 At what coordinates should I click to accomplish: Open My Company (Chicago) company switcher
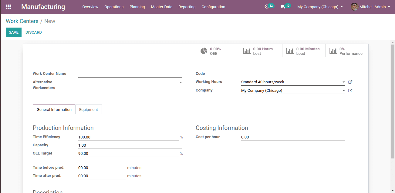[x=320, y=7]
